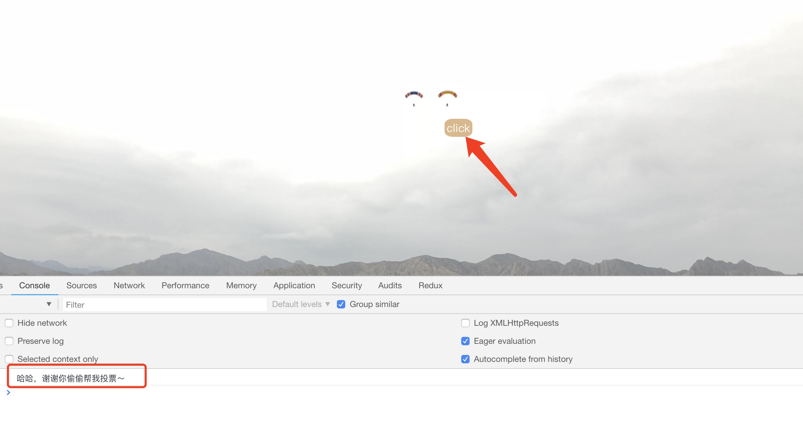Enable the Preserve log checkbox
803x439 pixels.
click(x=9, y=341)
